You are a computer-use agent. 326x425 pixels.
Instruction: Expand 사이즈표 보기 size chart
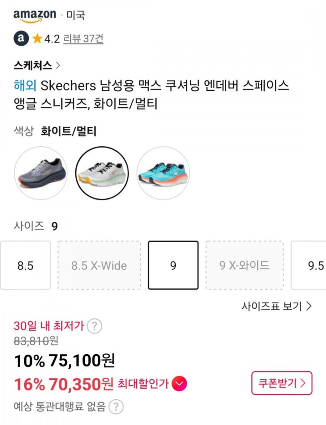tap(276, 306)
